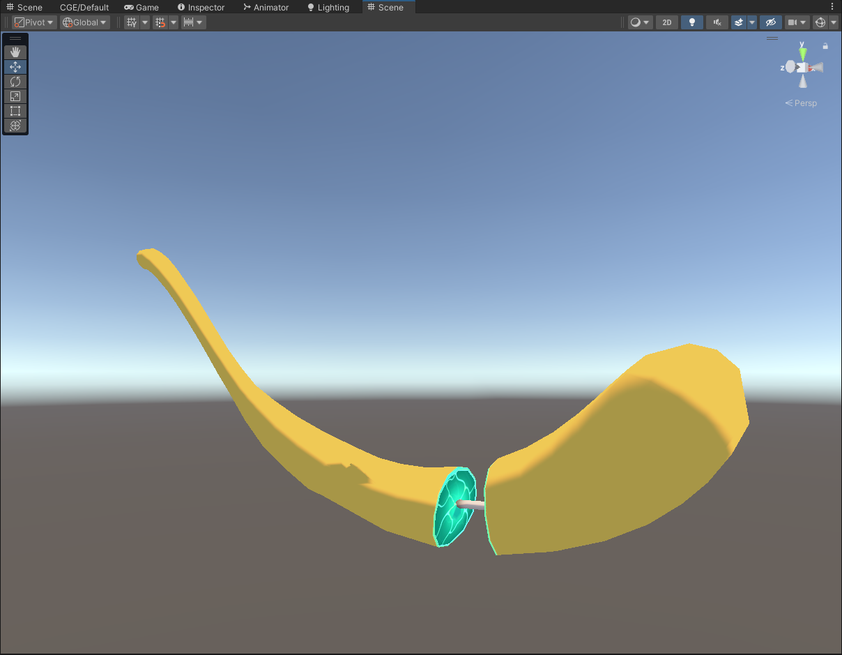This screenshot has height=655, width=842.
Task: Toggle scene audio mute button
Action: [x=717, y=22]
